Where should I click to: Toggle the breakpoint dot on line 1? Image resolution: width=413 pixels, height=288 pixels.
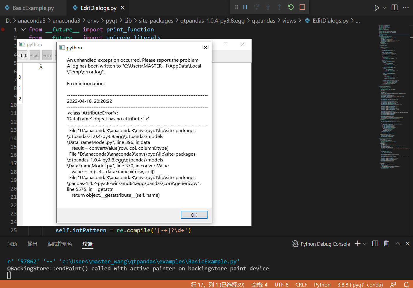click(x=3, y=29)
